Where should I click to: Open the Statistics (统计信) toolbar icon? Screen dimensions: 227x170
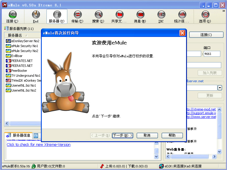pyautogui.click(x=182, y=15)
